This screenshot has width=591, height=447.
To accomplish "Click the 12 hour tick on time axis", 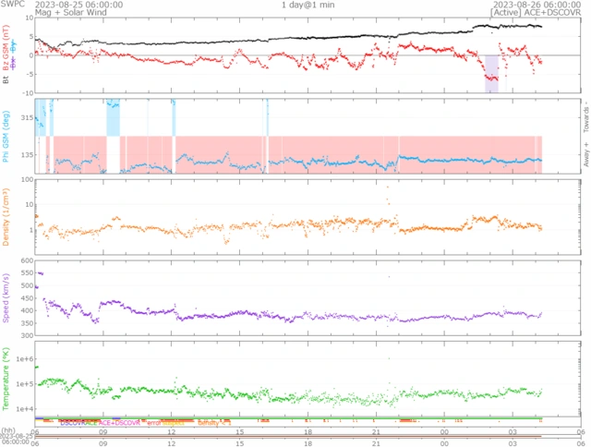I will pos(172,431).
